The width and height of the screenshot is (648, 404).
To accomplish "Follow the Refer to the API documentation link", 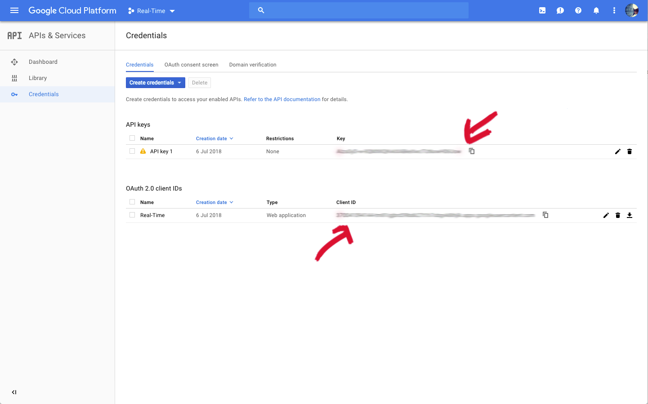I will coord(282,99).
